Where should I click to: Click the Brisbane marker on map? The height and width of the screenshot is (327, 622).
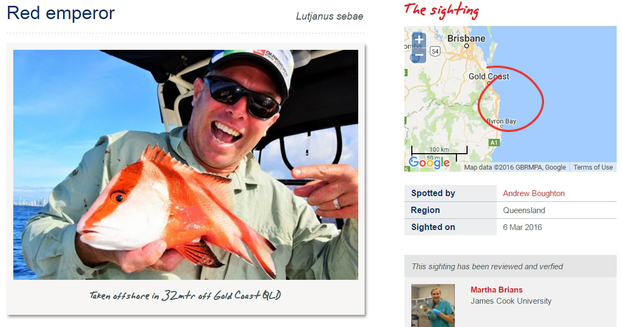466,46
